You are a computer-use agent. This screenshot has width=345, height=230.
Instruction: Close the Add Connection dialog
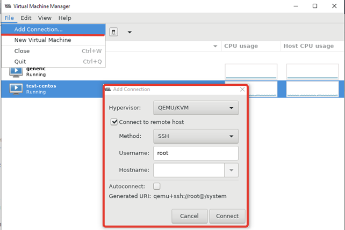242,90
